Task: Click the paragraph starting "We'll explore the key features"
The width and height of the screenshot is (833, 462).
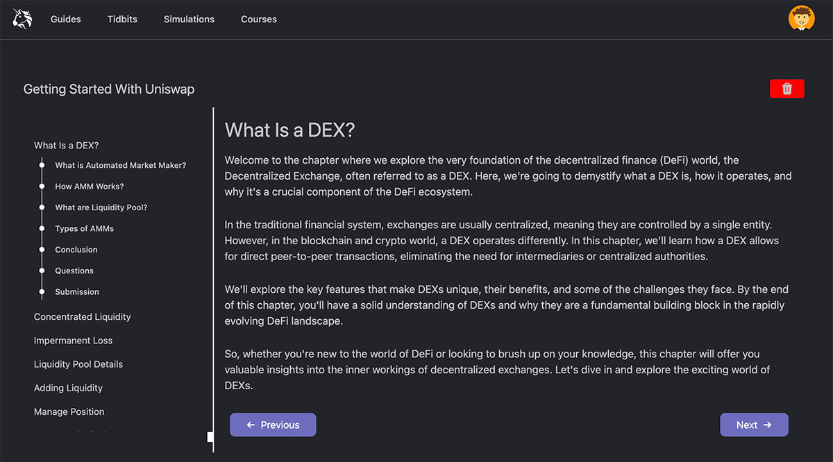Action: pos(507,305)
